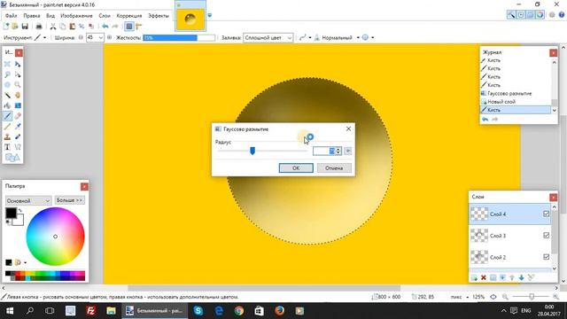567x319 pixels.
Task: Select the Color Picker eyedropper tool
Action: pos(18,126)
